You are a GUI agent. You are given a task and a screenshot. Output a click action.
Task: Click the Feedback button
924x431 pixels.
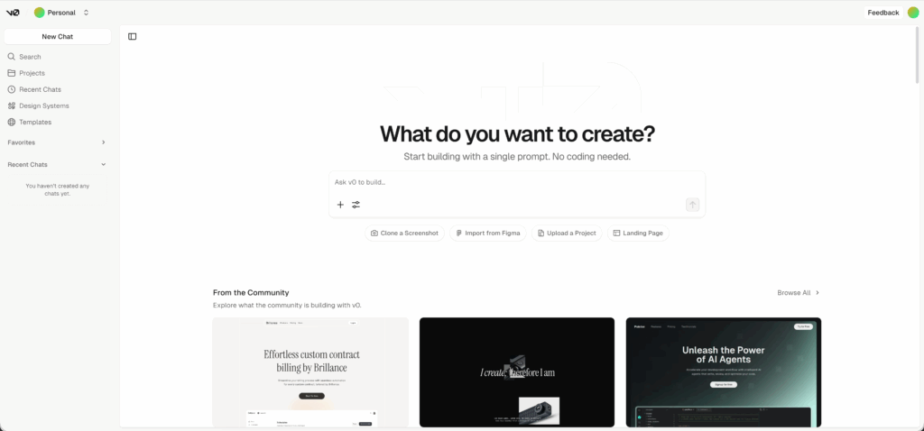882,13
